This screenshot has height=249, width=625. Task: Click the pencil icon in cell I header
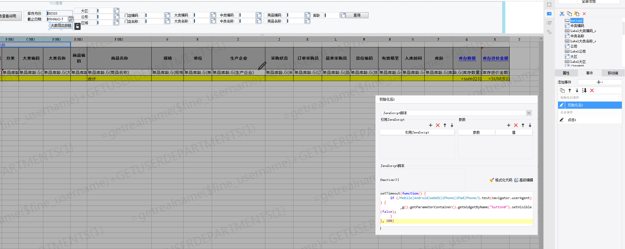tap(262, 66)
